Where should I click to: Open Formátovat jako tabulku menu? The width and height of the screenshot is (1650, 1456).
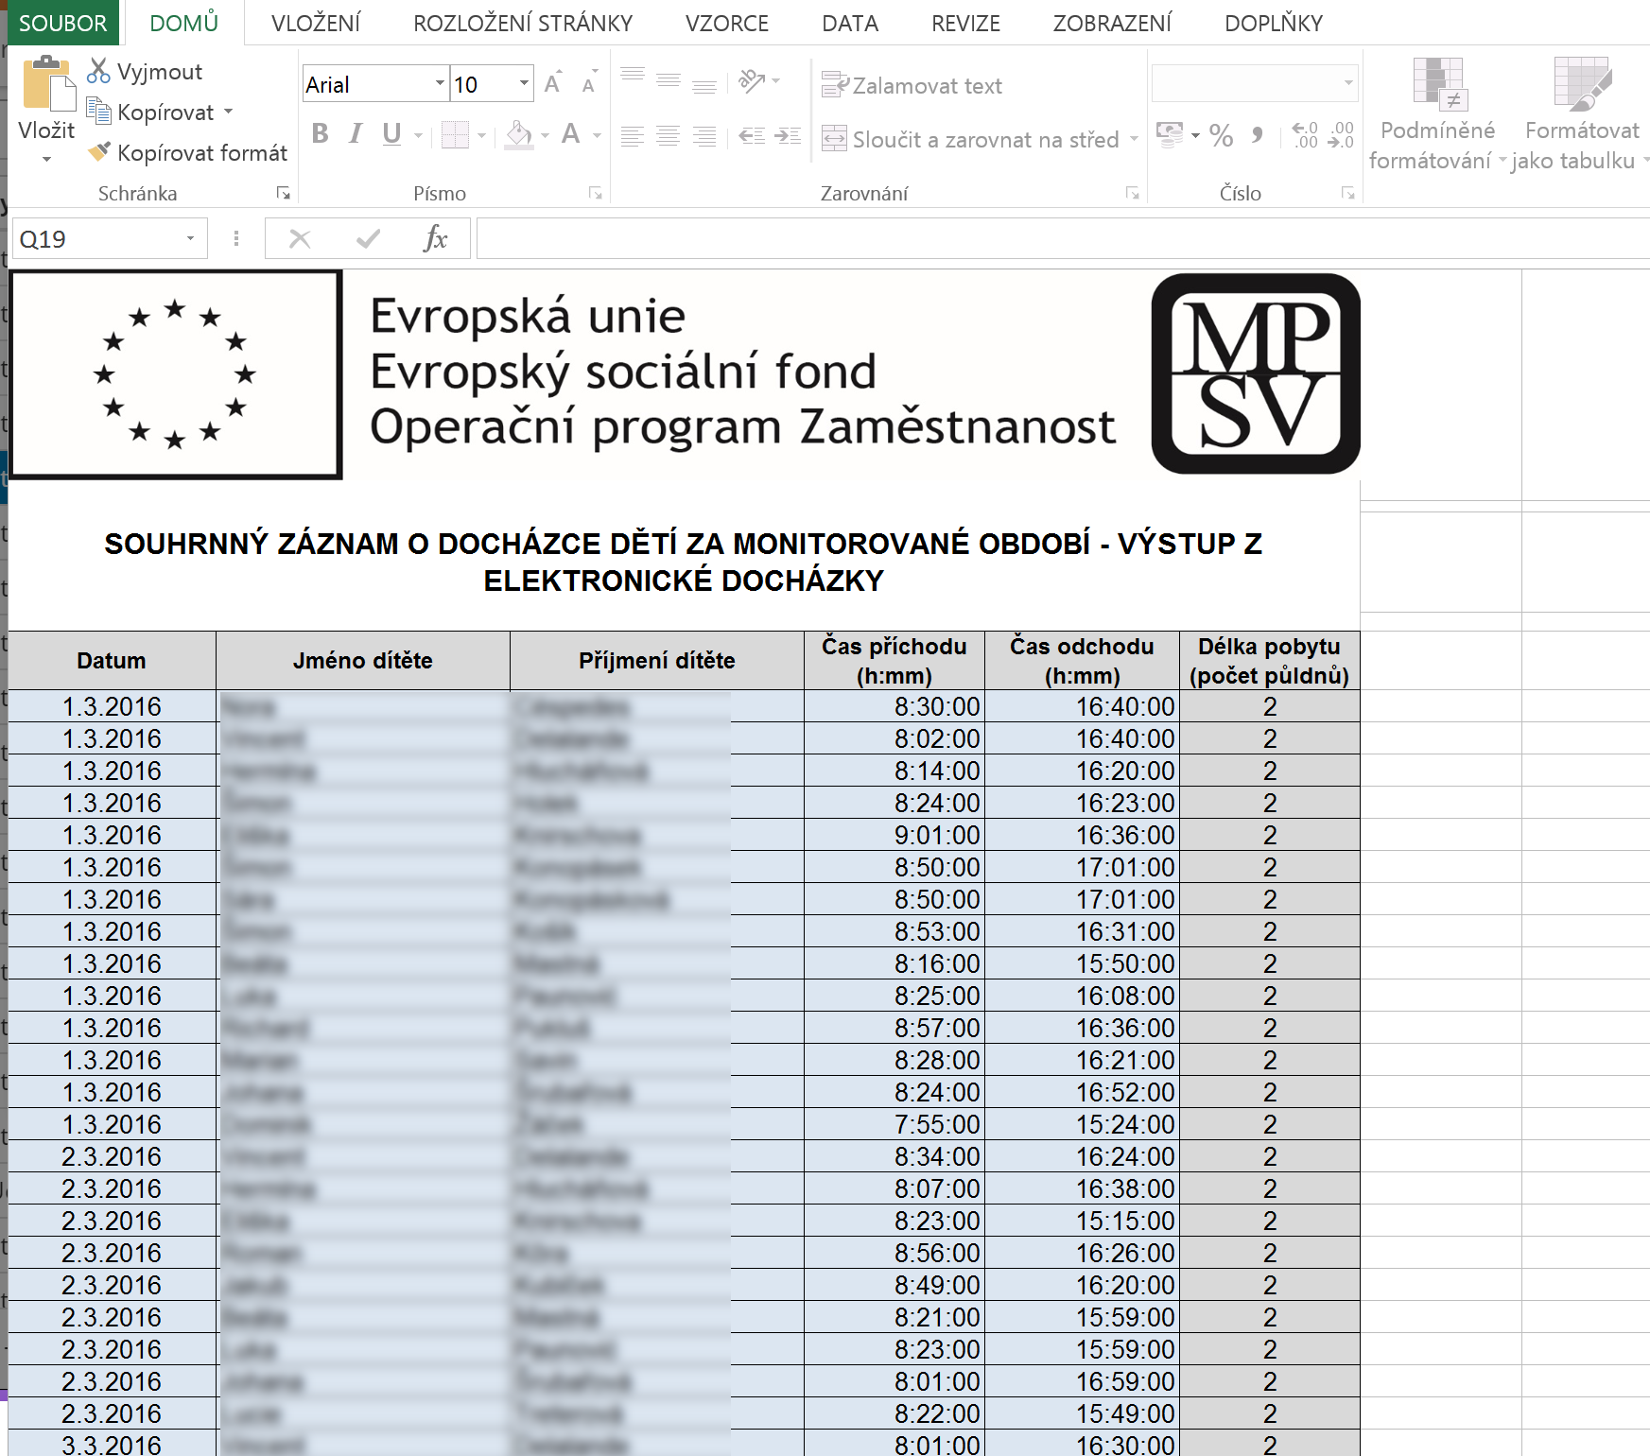(x=1581, y=113)
